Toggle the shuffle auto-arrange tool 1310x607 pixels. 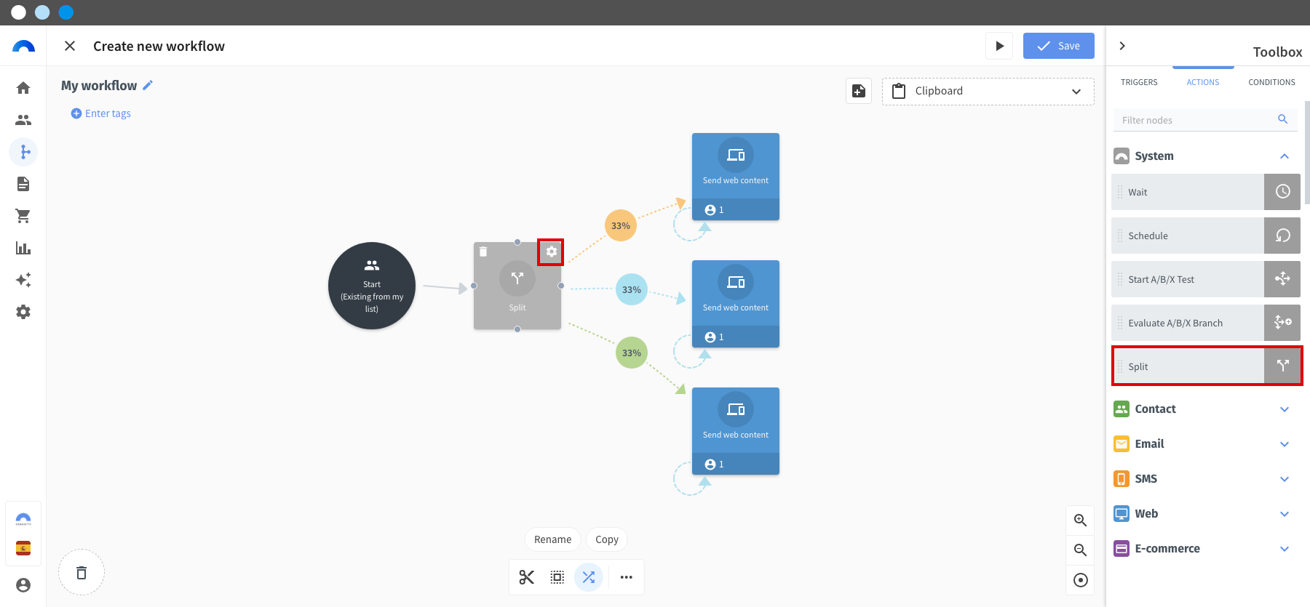pos(589,577)
